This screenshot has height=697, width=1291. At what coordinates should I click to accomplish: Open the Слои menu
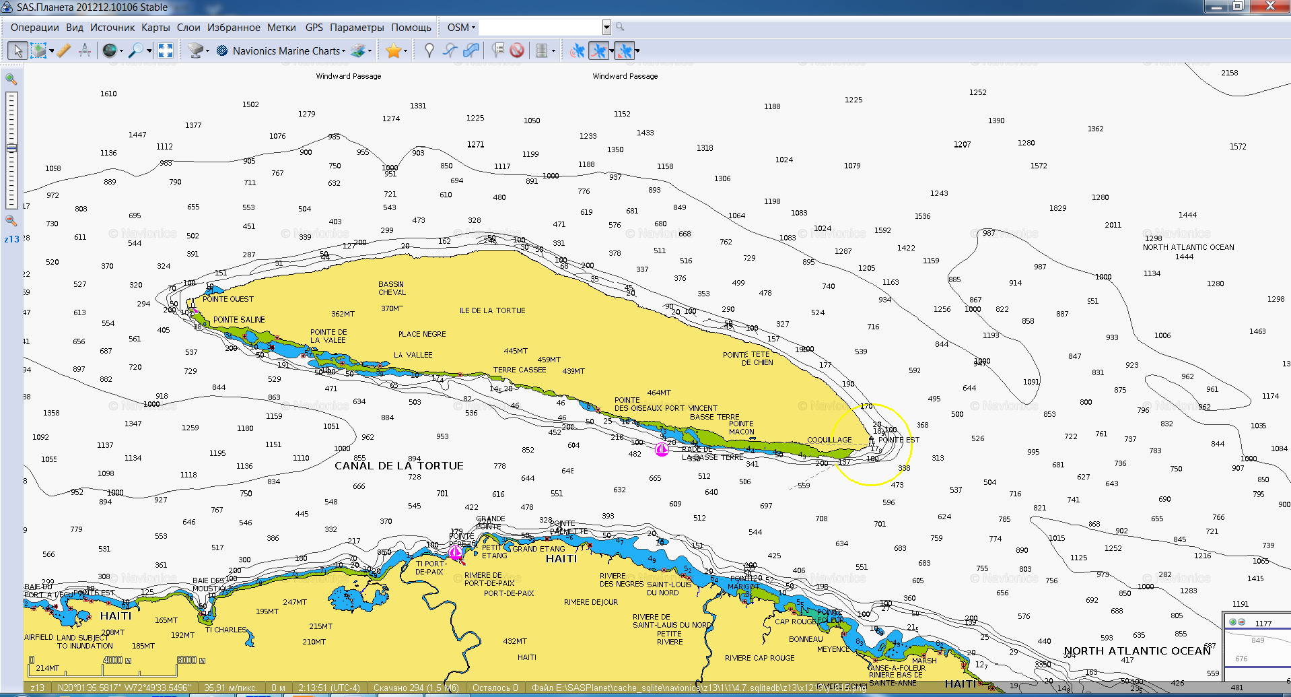click(188, 28)
